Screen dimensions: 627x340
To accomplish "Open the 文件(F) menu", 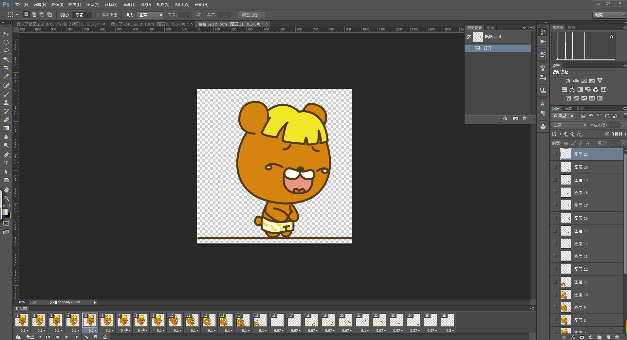I will coord(22,5).
